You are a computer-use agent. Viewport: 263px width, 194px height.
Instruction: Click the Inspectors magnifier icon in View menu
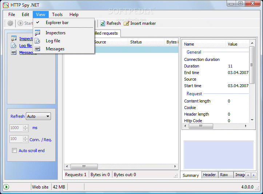37,32
